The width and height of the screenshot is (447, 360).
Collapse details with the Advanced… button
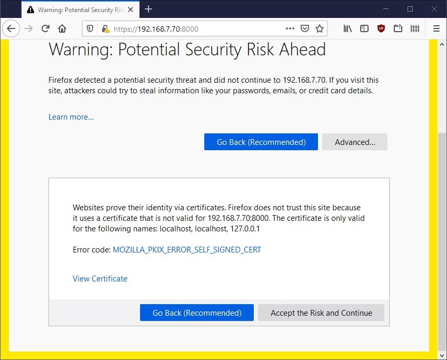coord(354,142)
